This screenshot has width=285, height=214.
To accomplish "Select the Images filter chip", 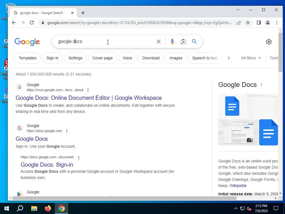I will pos(176,58).
